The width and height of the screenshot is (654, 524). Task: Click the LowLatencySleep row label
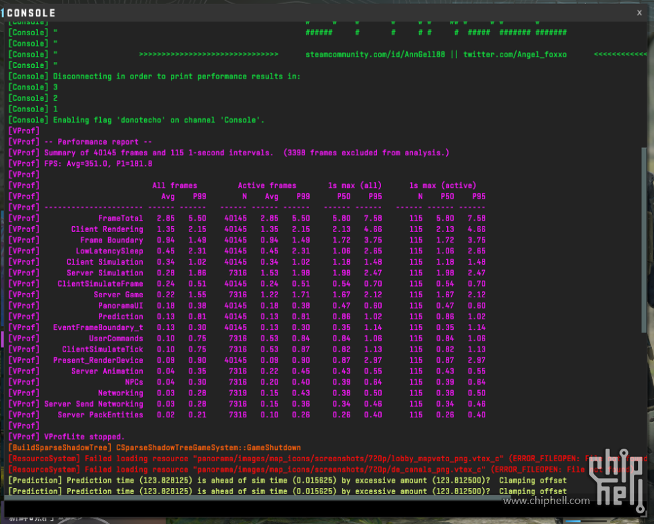coord(109,251)
